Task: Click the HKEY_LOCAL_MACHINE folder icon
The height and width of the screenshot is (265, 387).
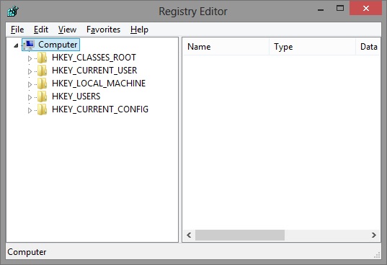Action: [x=43, y=84]
